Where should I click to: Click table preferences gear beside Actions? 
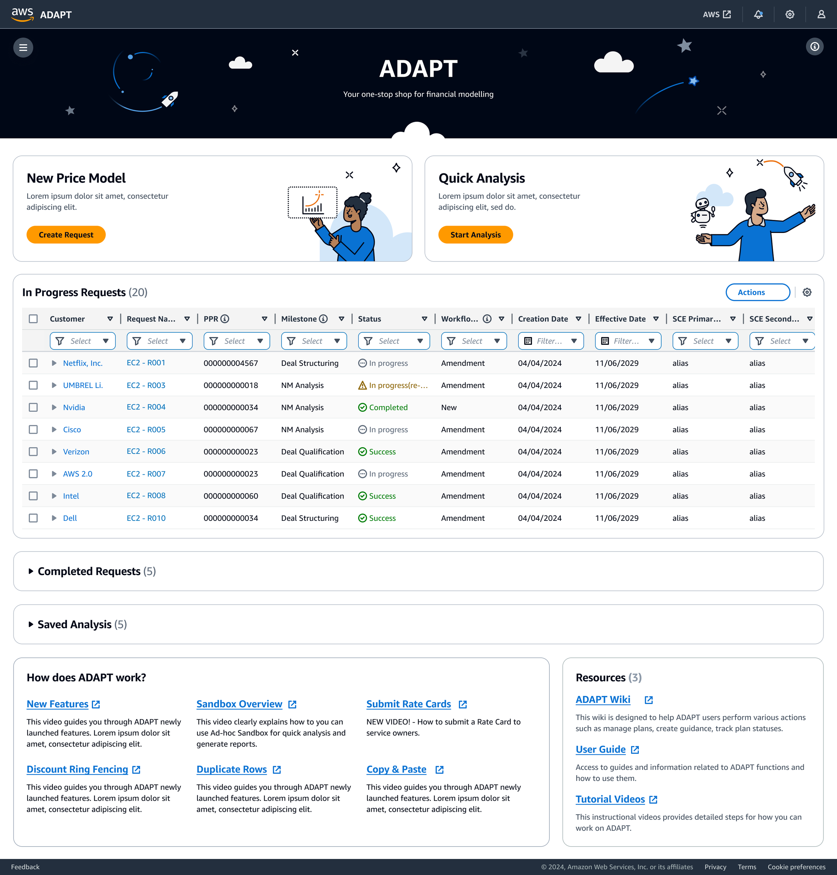coord(807,293)
